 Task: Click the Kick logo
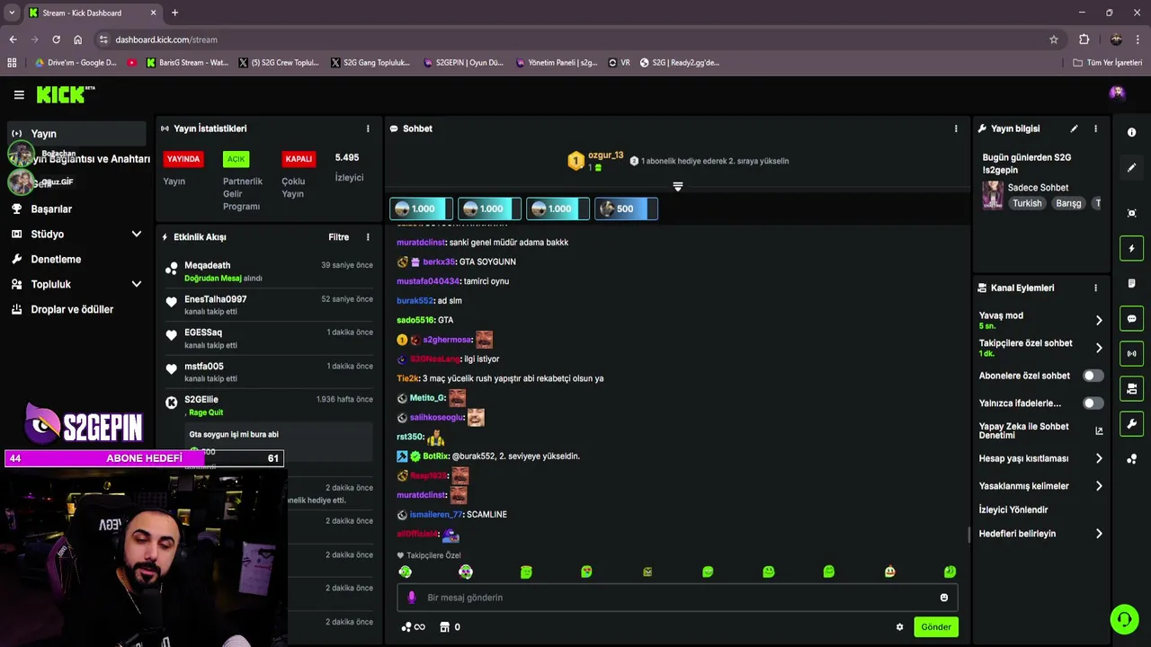[65, 94]
